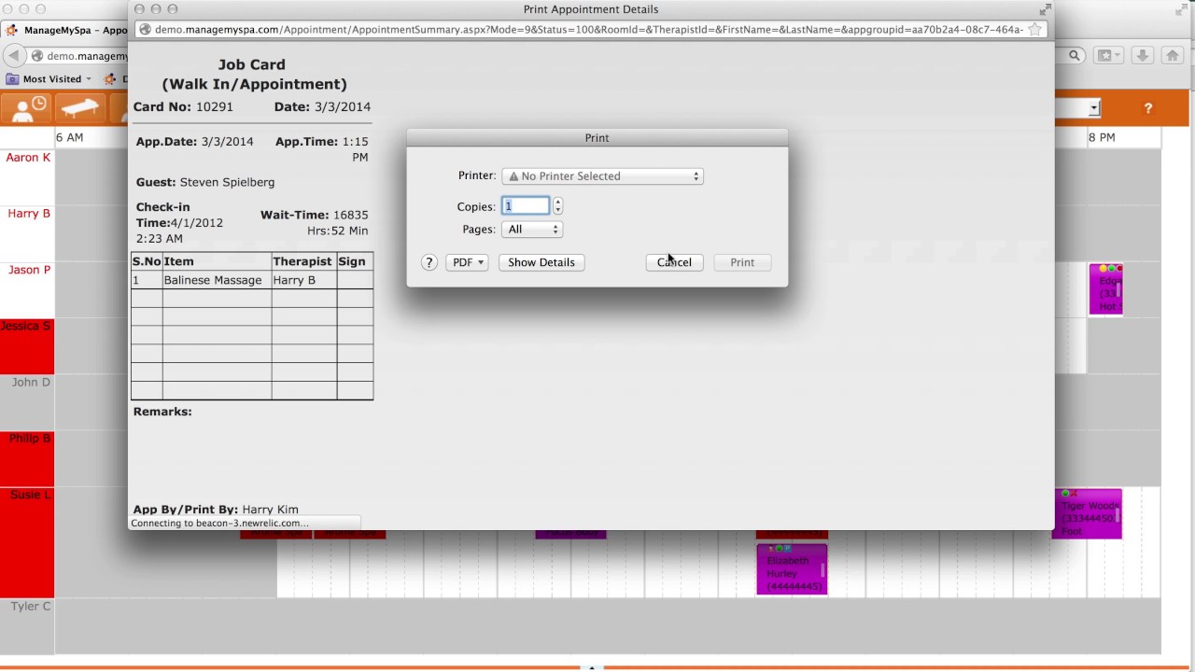Click the site globe icon in popup address bar

[146, 30]
